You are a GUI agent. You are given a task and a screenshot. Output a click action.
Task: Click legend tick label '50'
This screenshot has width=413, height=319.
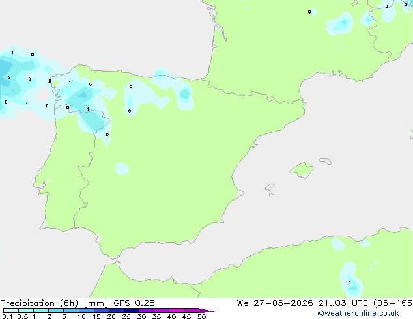pyautogui.click(x=201, y=316)
